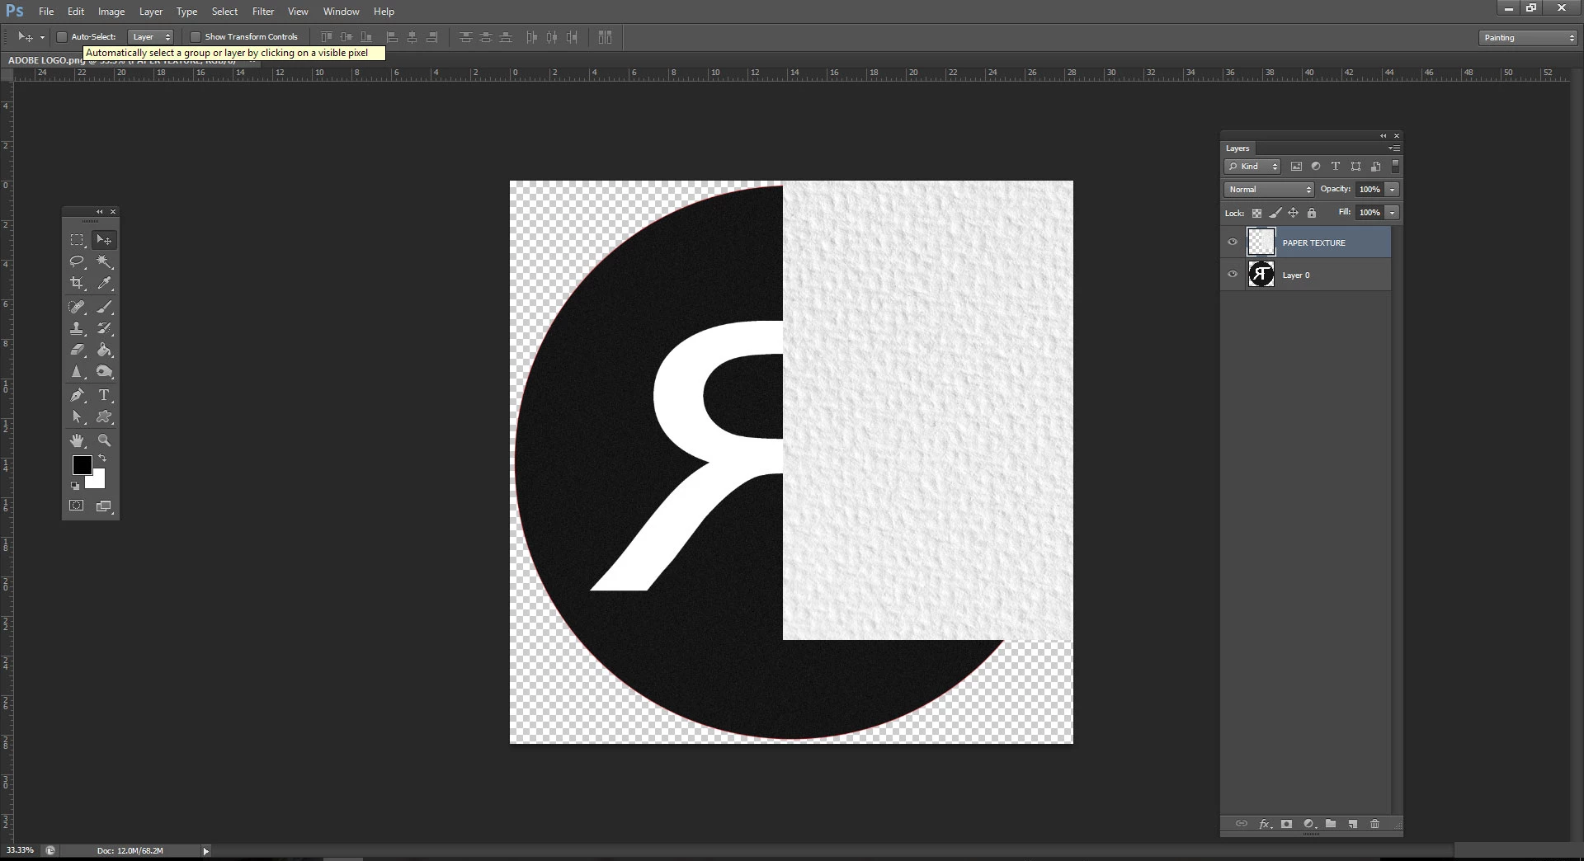Open the Opacity slider arrow

coord(1393,190)
